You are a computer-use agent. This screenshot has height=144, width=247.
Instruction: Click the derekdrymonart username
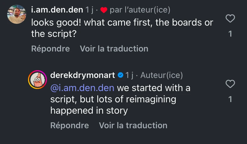[x=83, y=75]
